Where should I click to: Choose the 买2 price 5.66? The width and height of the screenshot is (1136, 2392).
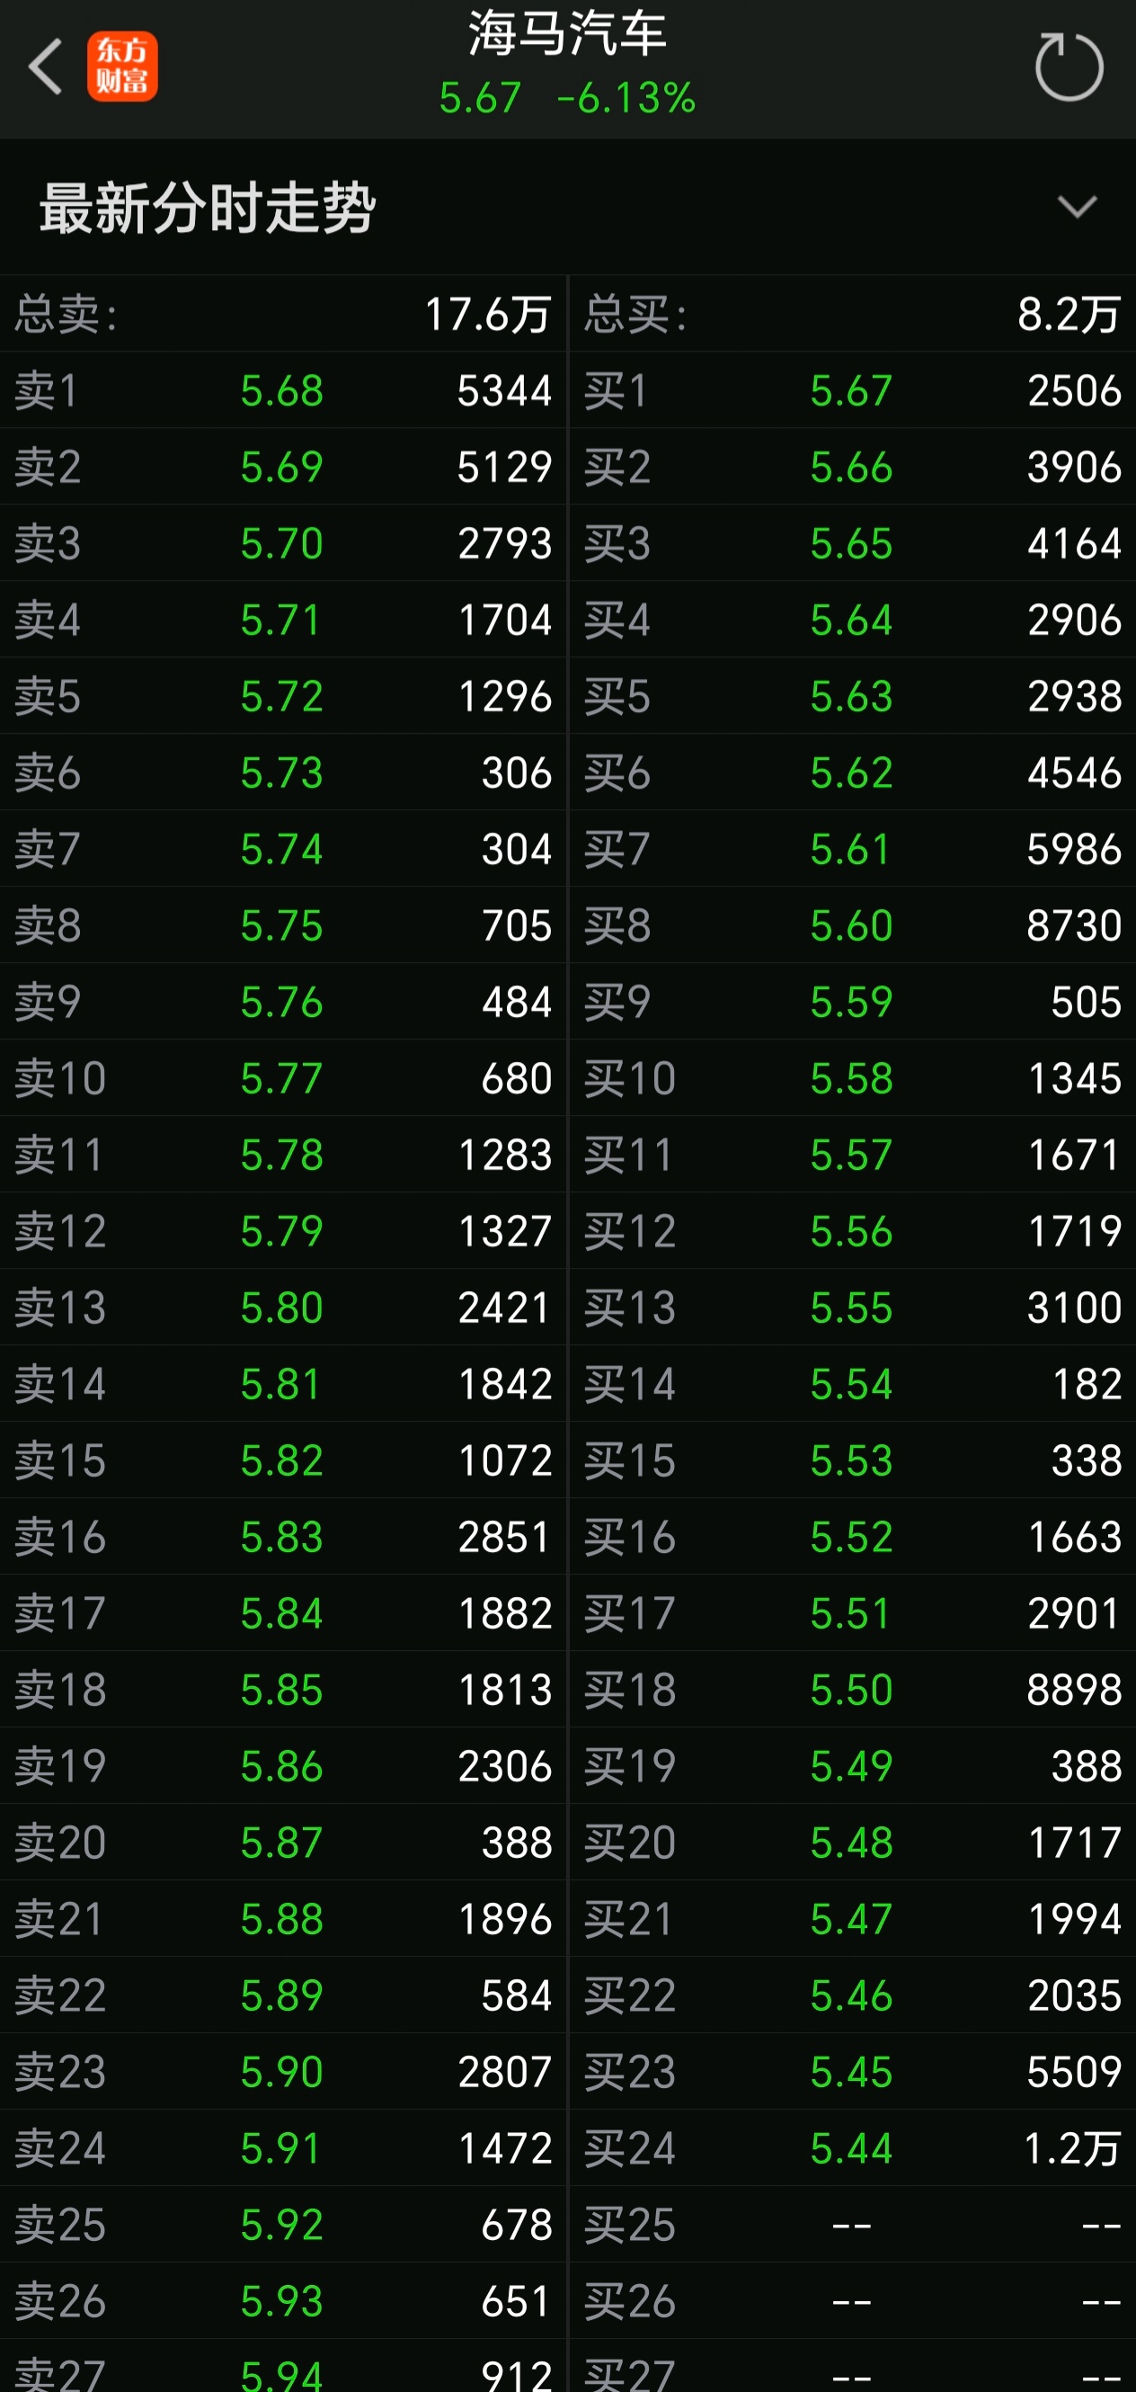[x=851, y=466]
